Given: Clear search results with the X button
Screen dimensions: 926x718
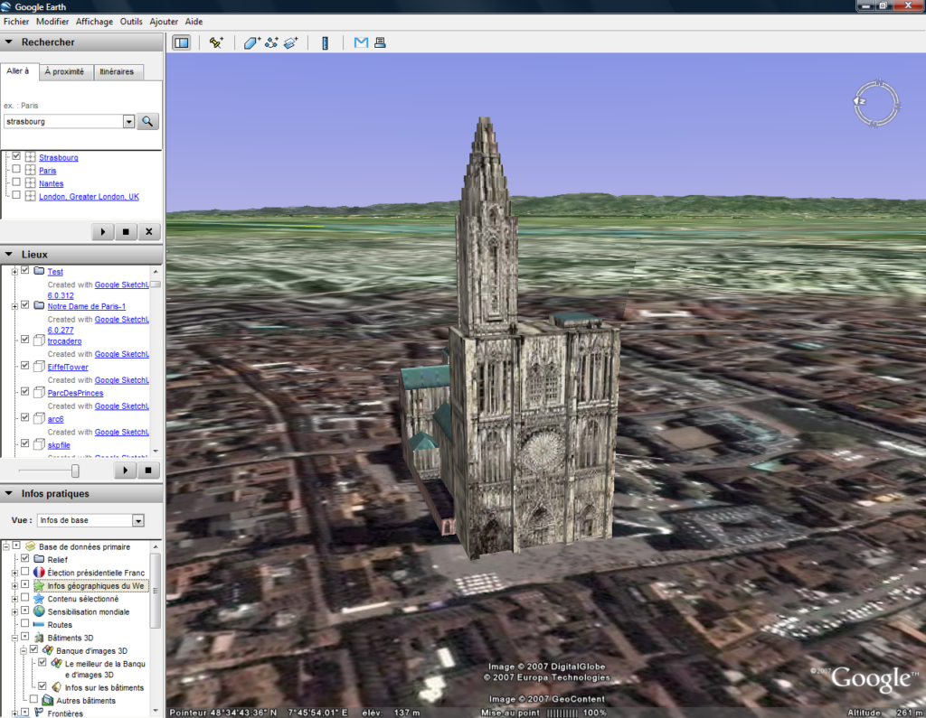Looking at the screenshot, I should point(149,232).
